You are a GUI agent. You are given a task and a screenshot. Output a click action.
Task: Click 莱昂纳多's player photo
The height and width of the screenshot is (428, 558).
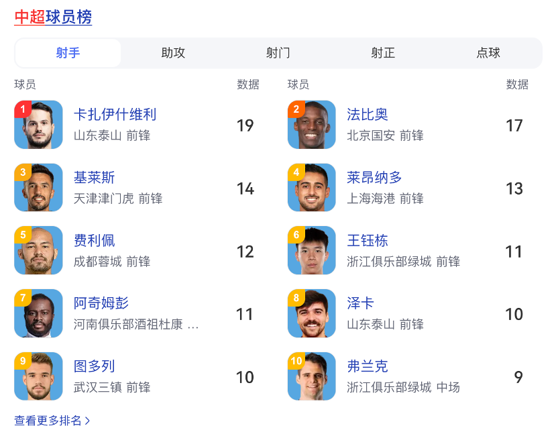click(312, 188)
